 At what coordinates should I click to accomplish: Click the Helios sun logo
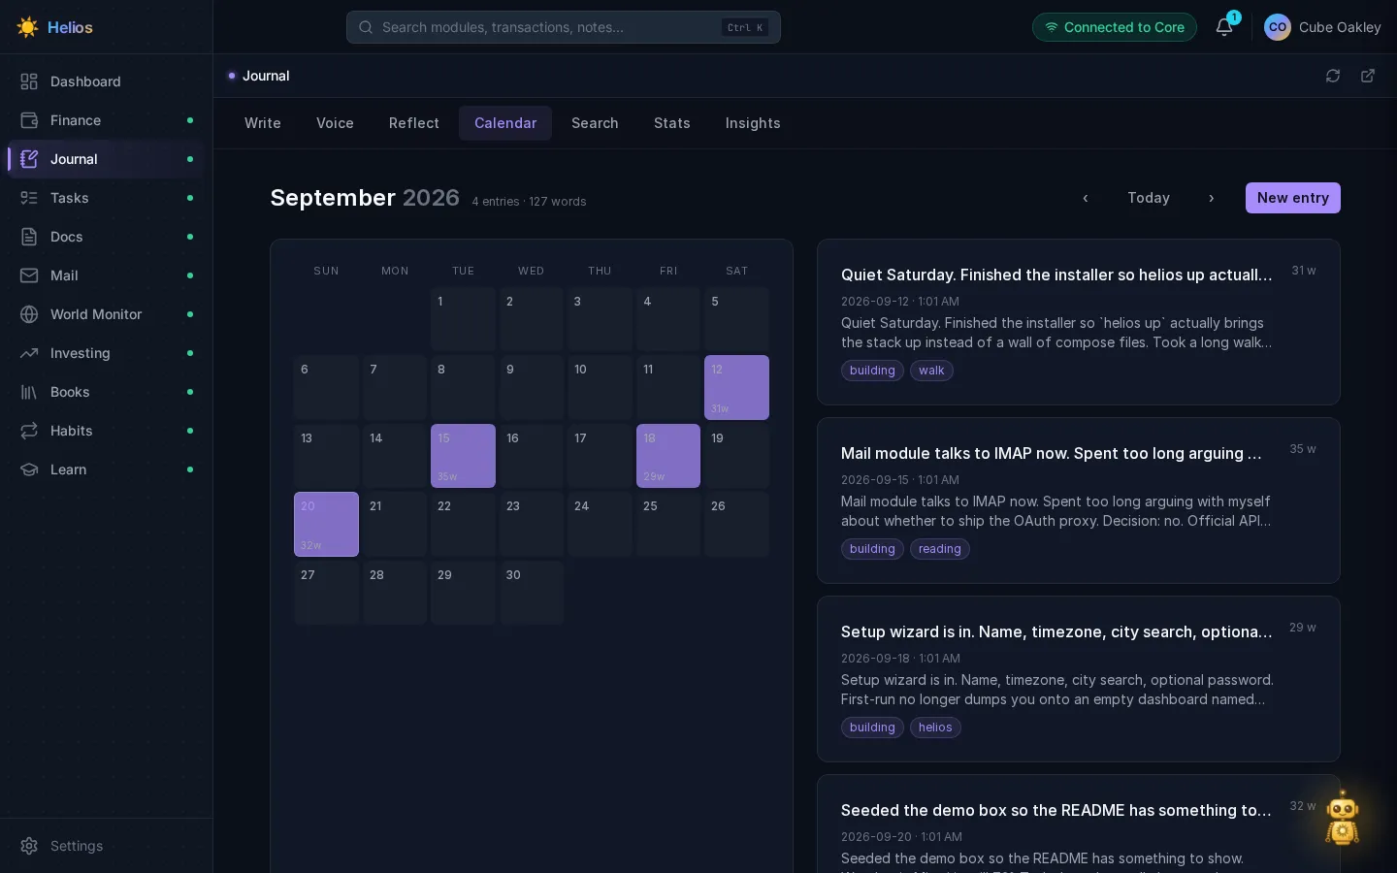click(27, 27)
